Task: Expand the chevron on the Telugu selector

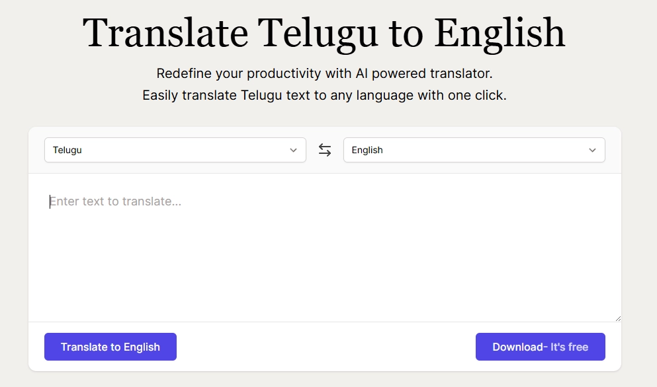Action: [293, 150]
